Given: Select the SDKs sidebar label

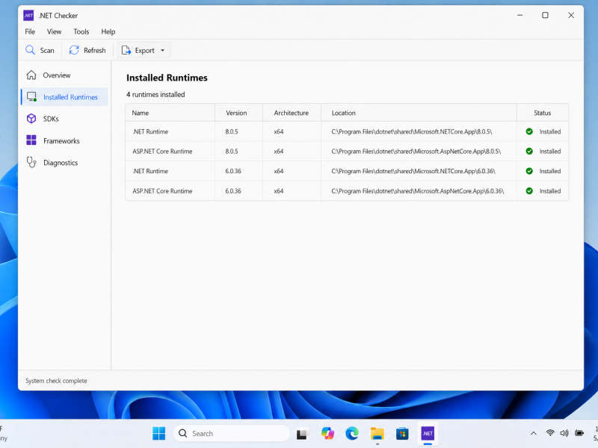Looking at the screenshot, I should point(51,119).
